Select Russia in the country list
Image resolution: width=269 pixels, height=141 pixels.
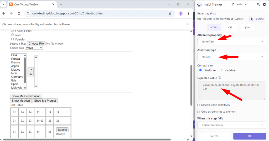click(x=15, y=59)
